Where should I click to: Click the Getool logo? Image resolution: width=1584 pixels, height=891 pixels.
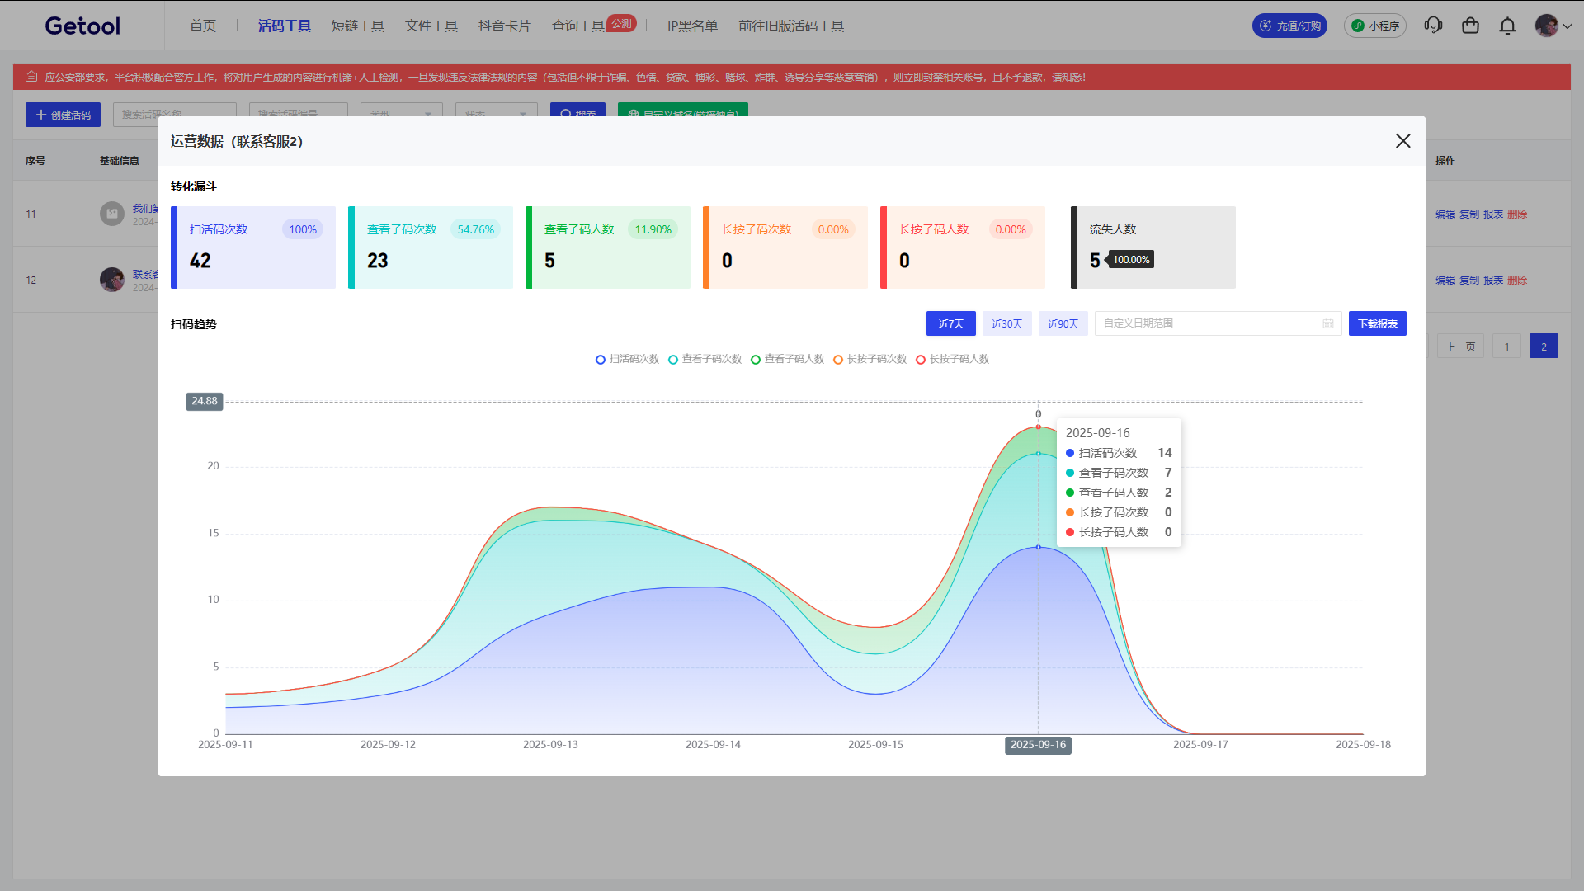click(x=82, y=26)
